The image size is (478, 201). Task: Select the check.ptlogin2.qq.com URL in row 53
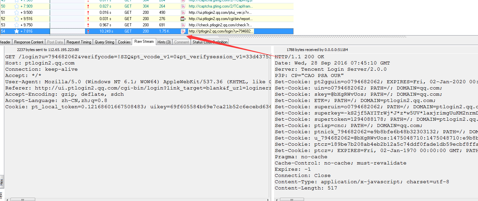coord(220,25)
